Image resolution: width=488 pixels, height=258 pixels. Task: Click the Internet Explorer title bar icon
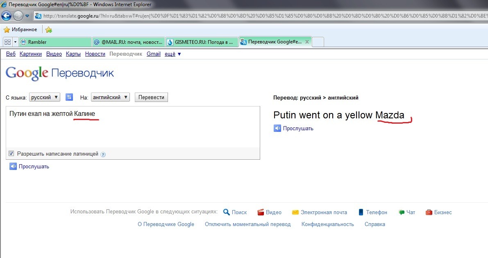pos(4,5)
